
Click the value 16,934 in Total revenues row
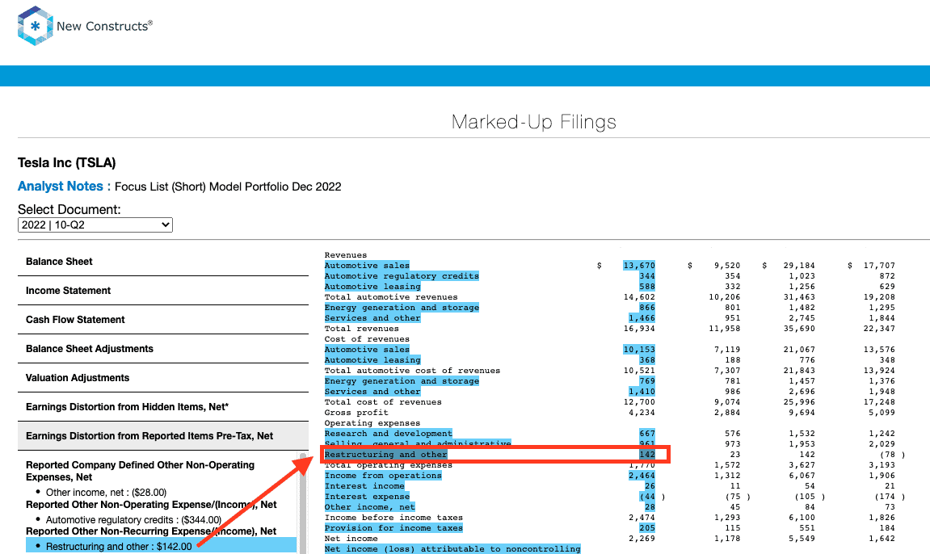click(x=639, y=329)
